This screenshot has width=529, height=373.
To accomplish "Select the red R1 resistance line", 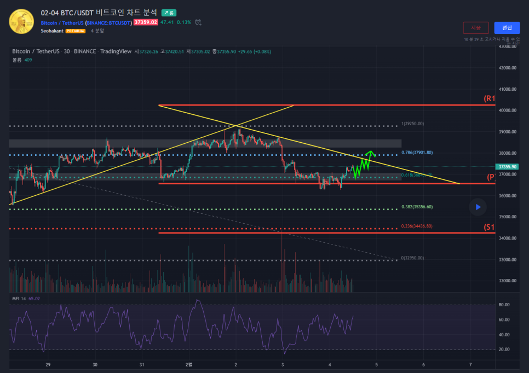I will [329, 105].
